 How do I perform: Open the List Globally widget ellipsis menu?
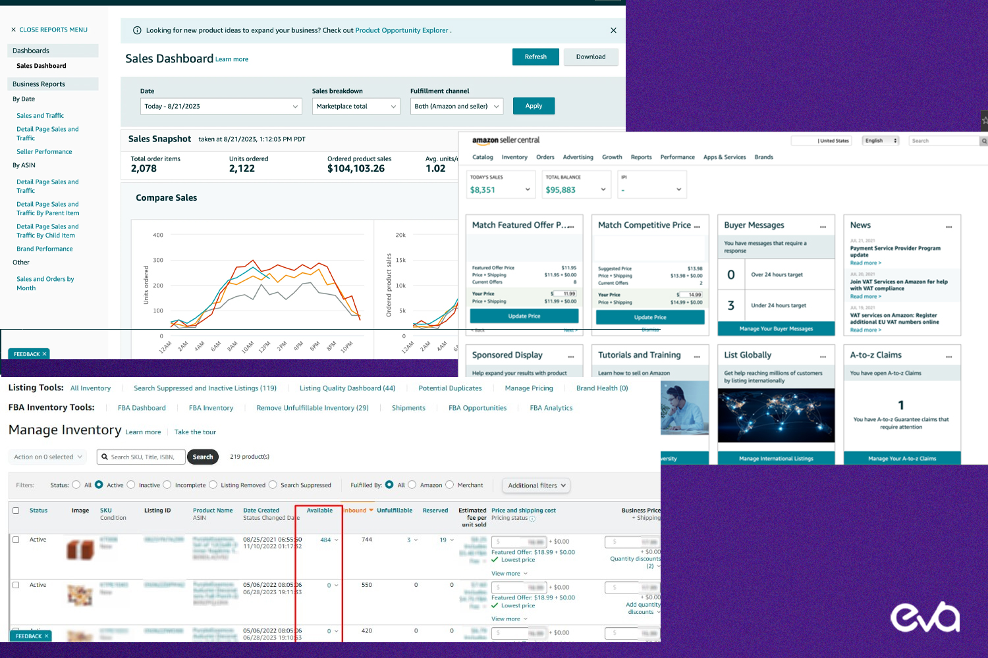(823, 356)
